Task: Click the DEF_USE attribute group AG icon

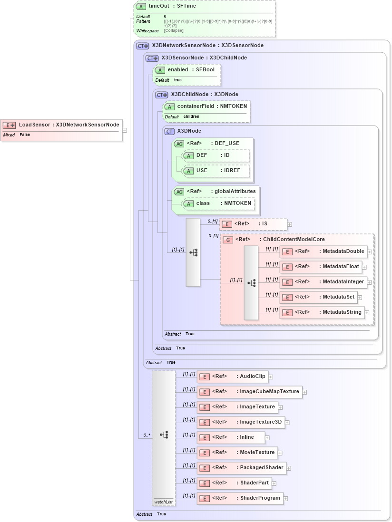Action: pyautogui.click(x=179, y=144)
